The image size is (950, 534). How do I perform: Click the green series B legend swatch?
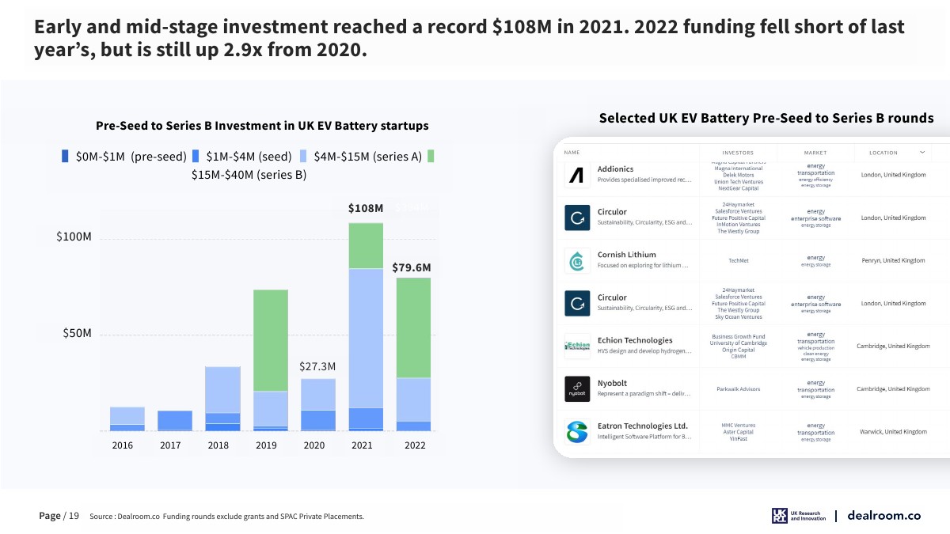click(x=431, y=157)
